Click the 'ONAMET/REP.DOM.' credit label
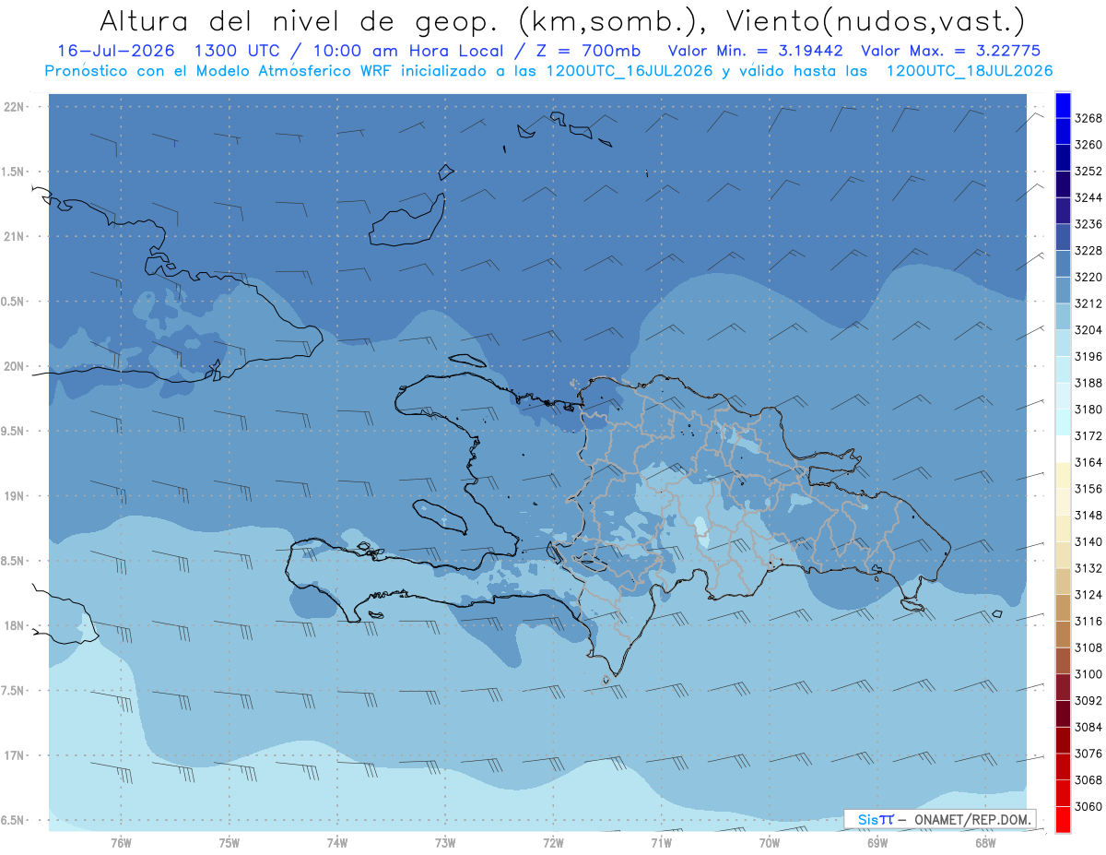1106x855 pixels. coord(971,819)
